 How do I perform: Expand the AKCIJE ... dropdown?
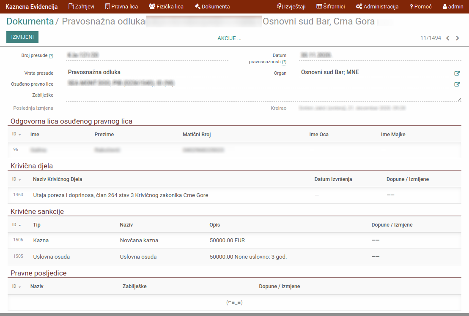[x=229, y=38]
